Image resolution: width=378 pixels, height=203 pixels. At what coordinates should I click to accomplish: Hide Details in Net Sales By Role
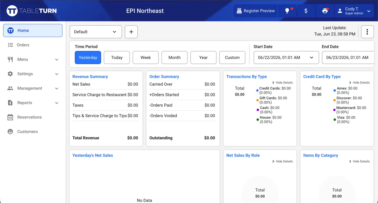282,161
